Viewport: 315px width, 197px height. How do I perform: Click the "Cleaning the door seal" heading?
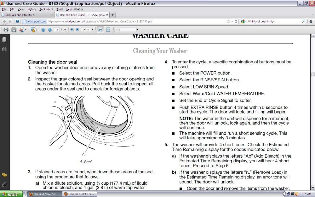(x=53, y=62)
